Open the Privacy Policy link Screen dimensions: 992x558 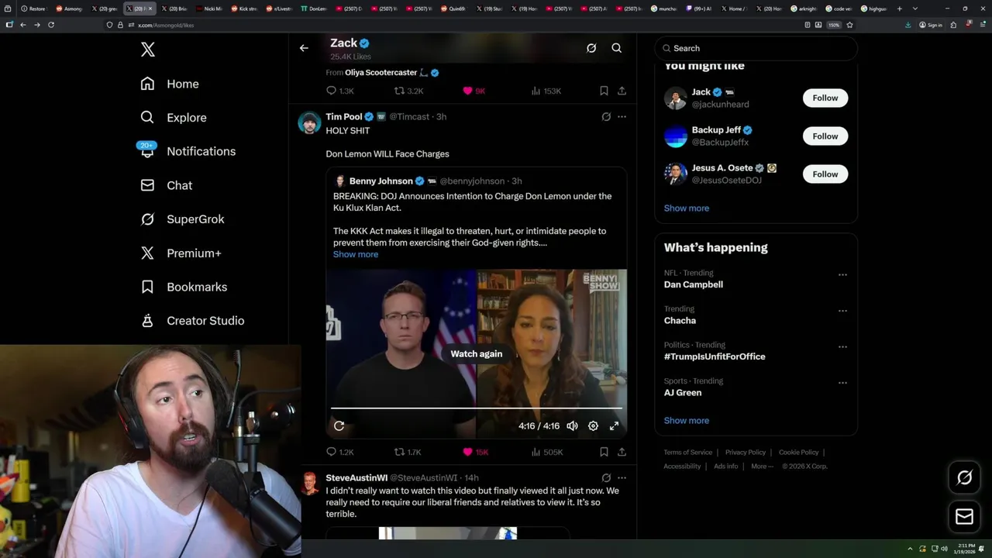point(746,452)
